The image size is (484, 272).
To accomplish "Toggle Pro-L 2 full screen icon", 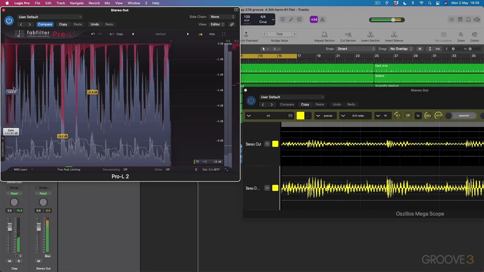I will click(x=223, y=34).
